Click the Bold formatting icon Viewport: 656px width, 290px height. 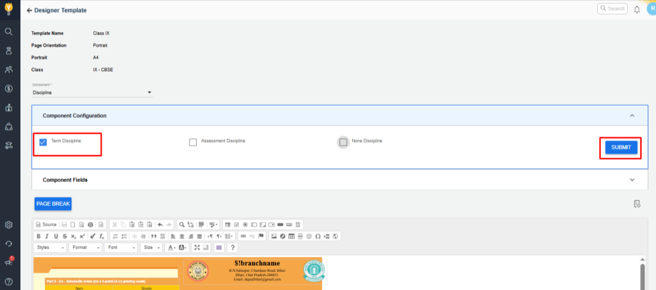point(38,236)
